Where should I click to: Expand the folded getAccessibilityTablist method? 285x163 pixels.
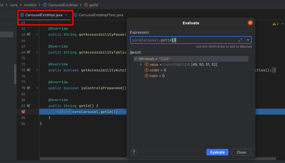coord(37,52)
